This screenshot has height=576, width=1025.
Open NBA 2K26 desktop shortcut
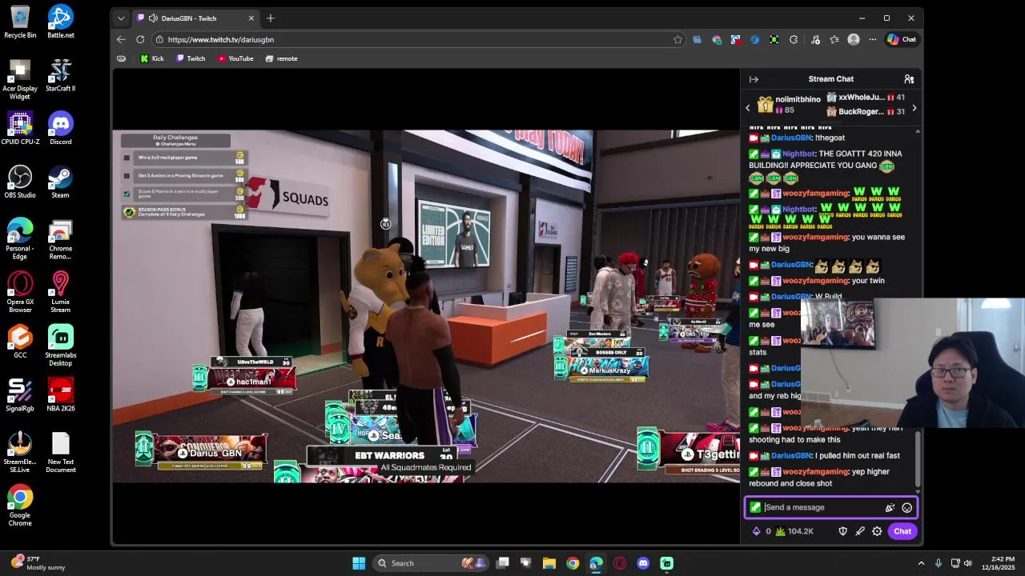[x=61, y=394]
